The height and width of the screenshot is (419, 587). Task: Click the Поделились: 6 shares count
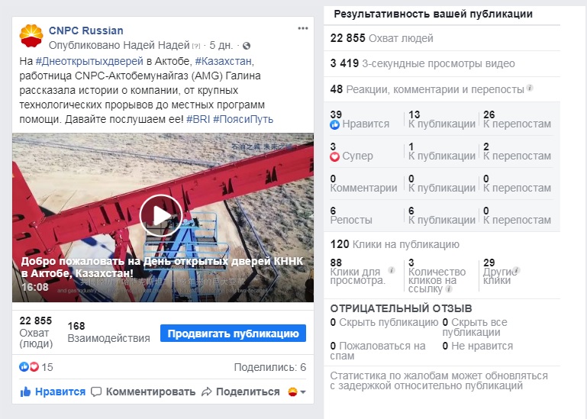point(270,367)
